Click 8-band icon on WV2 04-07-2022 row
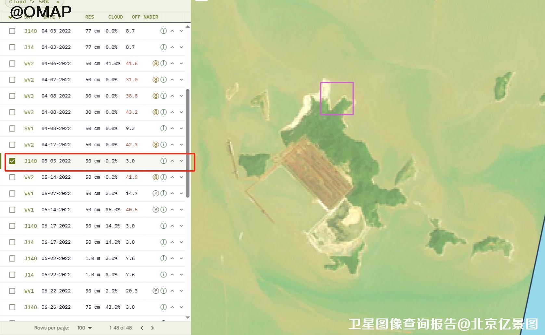Screen dimensions: 545x335 tap(156, 80)
